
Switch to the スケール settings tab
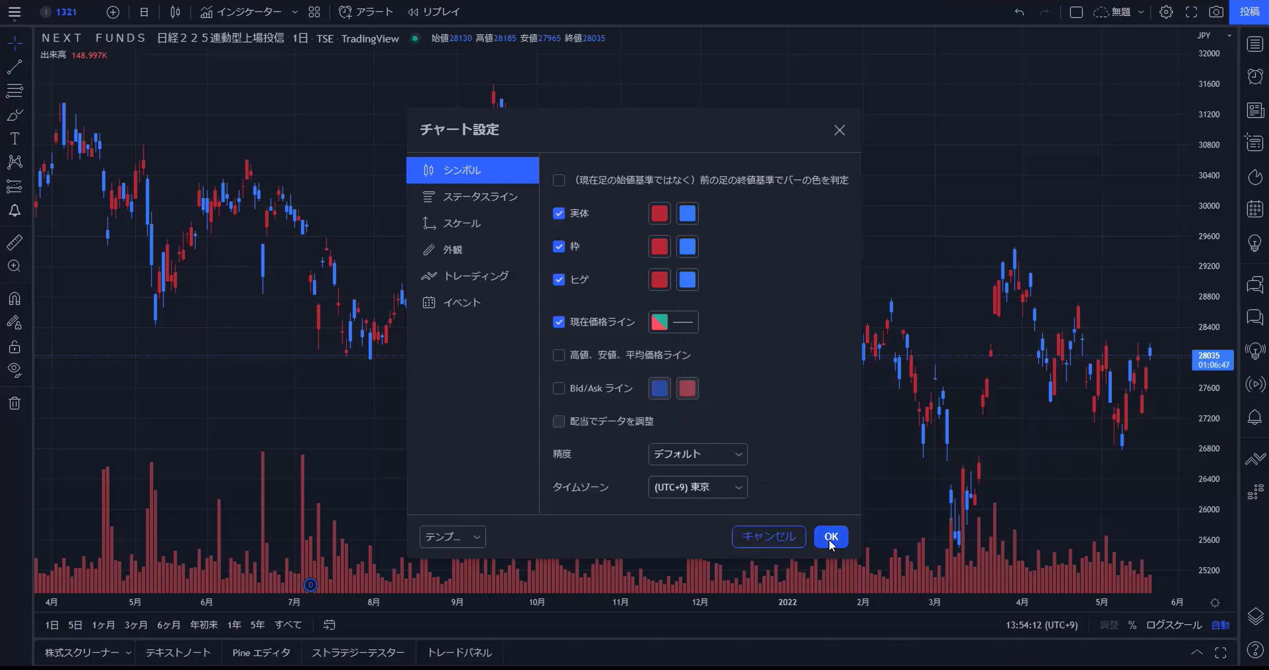(461, 223)
